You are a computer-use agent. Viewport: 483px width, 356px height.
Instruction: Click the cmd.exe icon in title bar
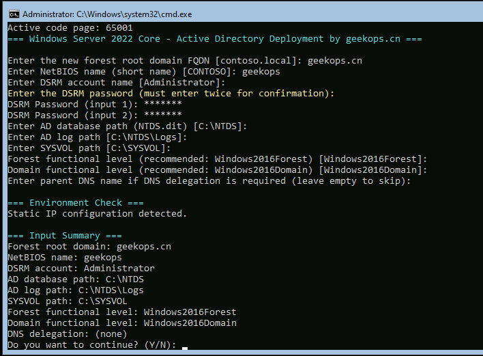[x=13, y=13]
